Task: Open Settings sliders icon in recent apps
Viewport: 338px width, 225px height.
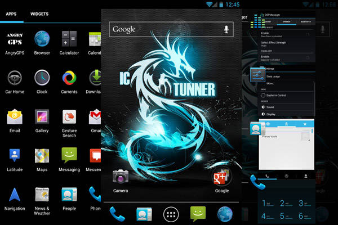Action: coord(257,75)
